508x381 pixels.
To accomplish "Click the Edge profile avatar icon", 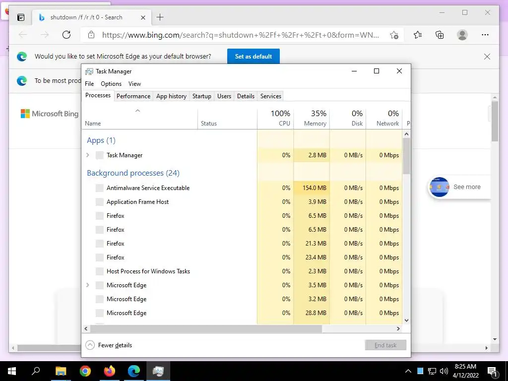I will pos(462,35).
